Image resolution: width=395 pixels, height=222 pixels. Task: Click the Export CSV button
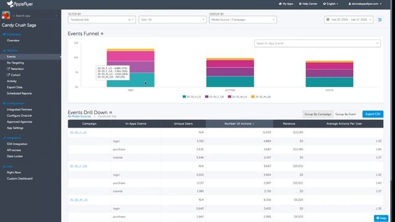[x=373, y=114]
